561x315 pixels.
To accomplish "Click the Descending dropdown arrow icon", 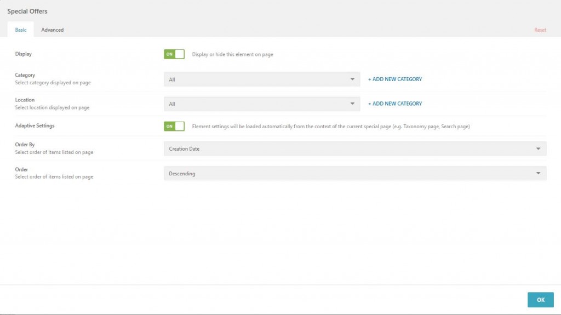I will point(538,173).
